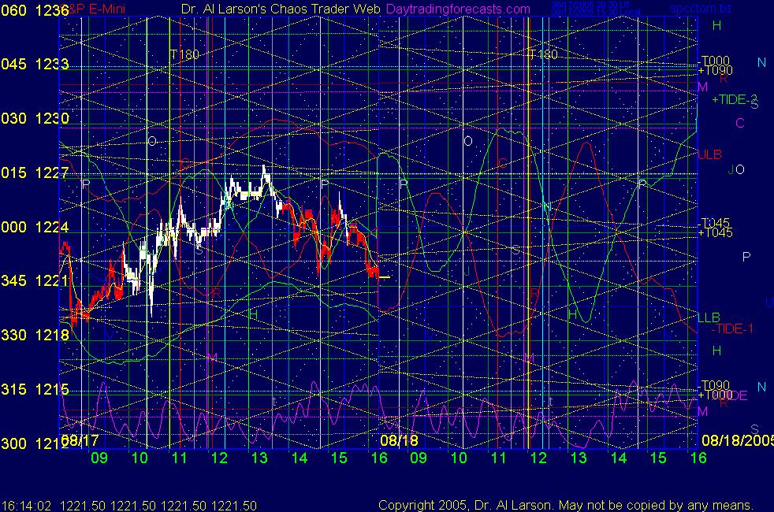
Task: Click the "+T090" line label
Action: pyautogui.click(x=715, y=71)
